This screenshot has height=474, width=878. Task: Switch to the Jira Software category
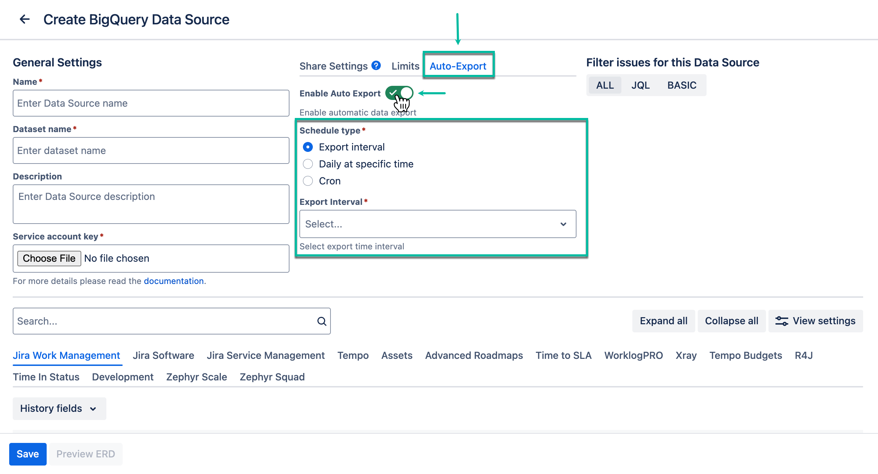tap(163, 355)
